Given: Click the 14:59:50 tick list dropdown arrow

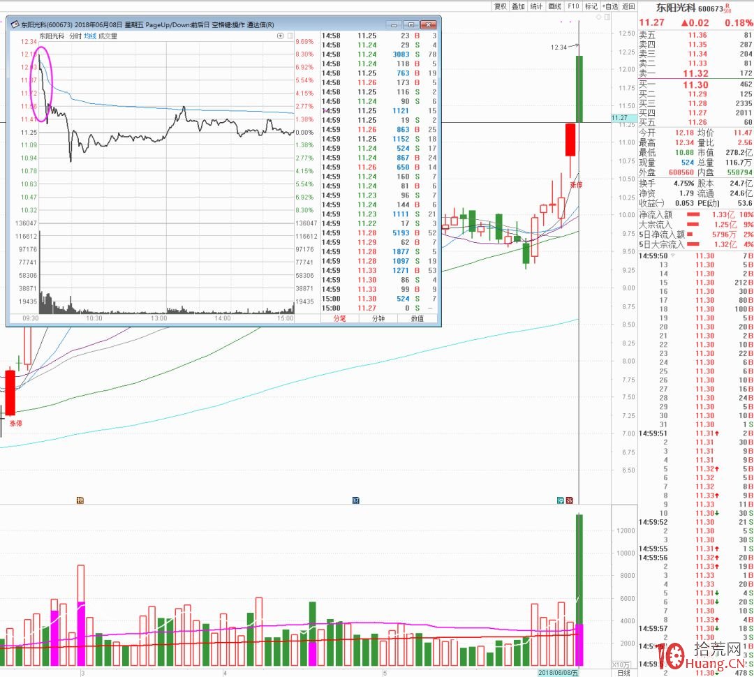Looking at the screenshot, I should (673, 255).
